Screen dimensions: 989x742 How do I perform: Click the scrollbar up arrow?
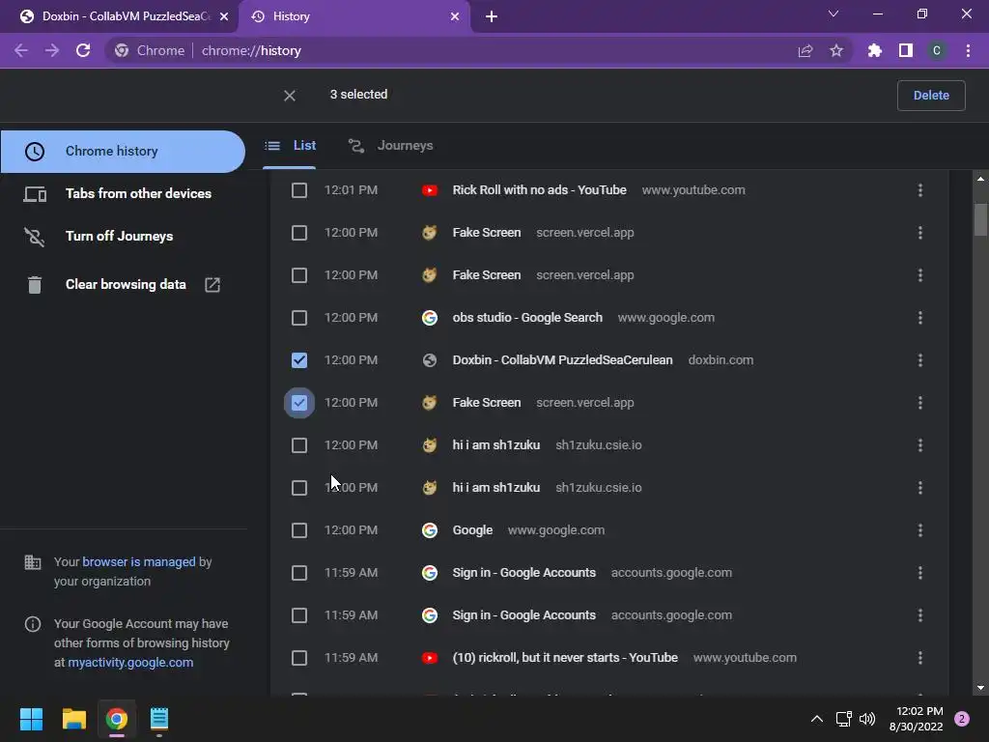pyautogui.click(x=980, y=179)
